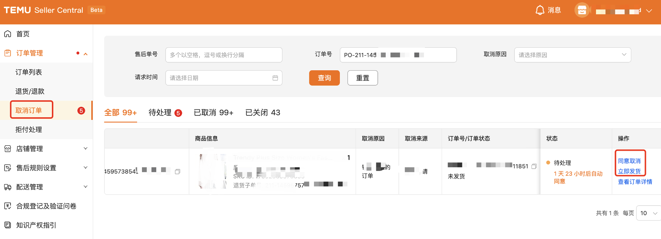Copy the order number ending 11851
The height and width of the screenshot is (239, 661).
coord(534,166)
